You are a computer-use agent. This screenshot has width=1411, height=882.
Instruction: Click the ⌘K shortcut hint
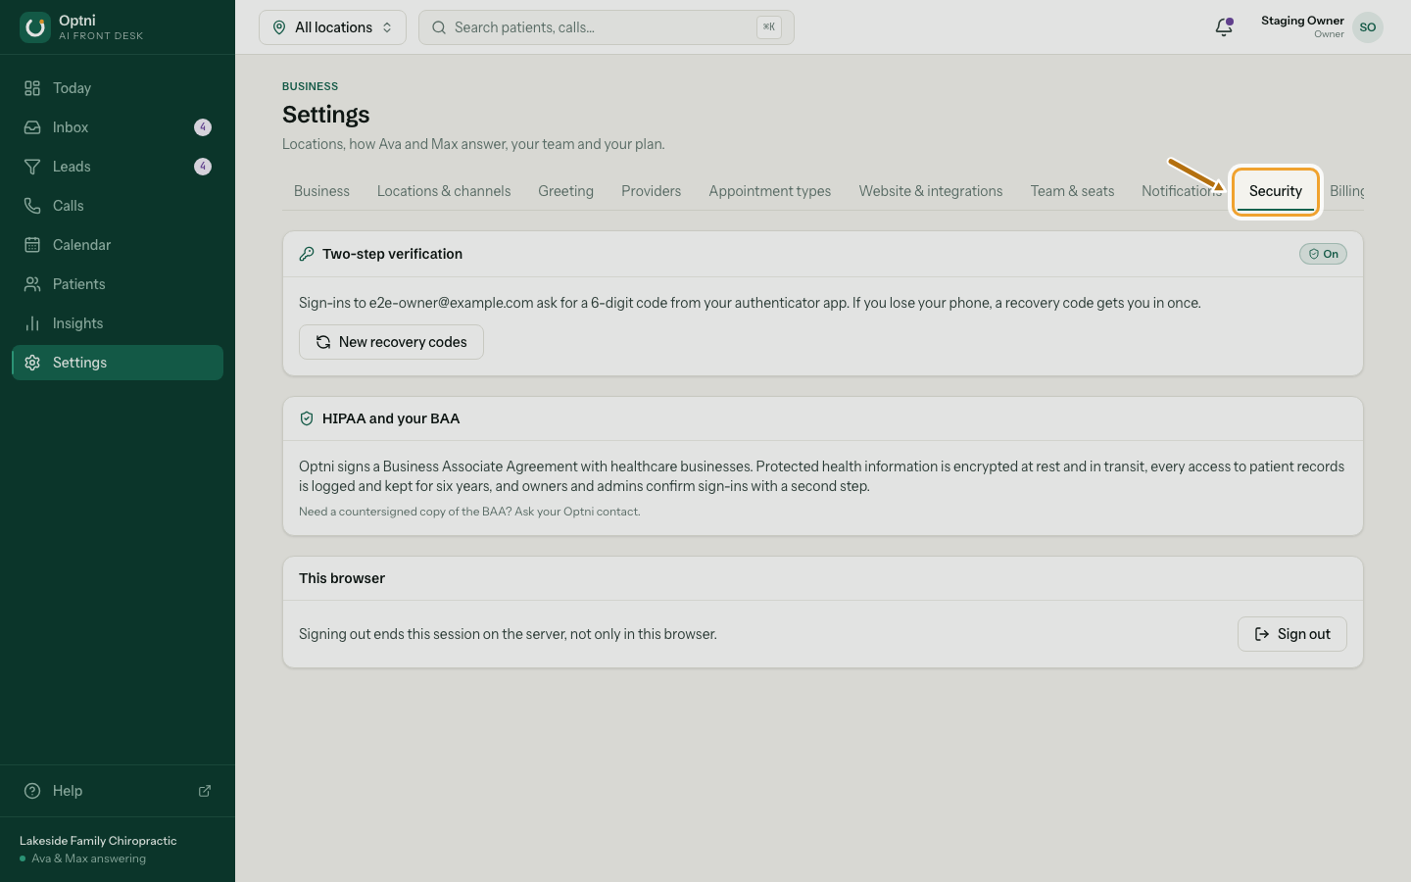[x=769, y=27]
